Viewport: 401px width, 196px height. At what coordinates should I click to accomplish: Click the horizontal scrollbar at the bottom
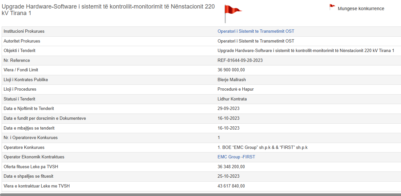pyautogui.click(x=200, y=194)
